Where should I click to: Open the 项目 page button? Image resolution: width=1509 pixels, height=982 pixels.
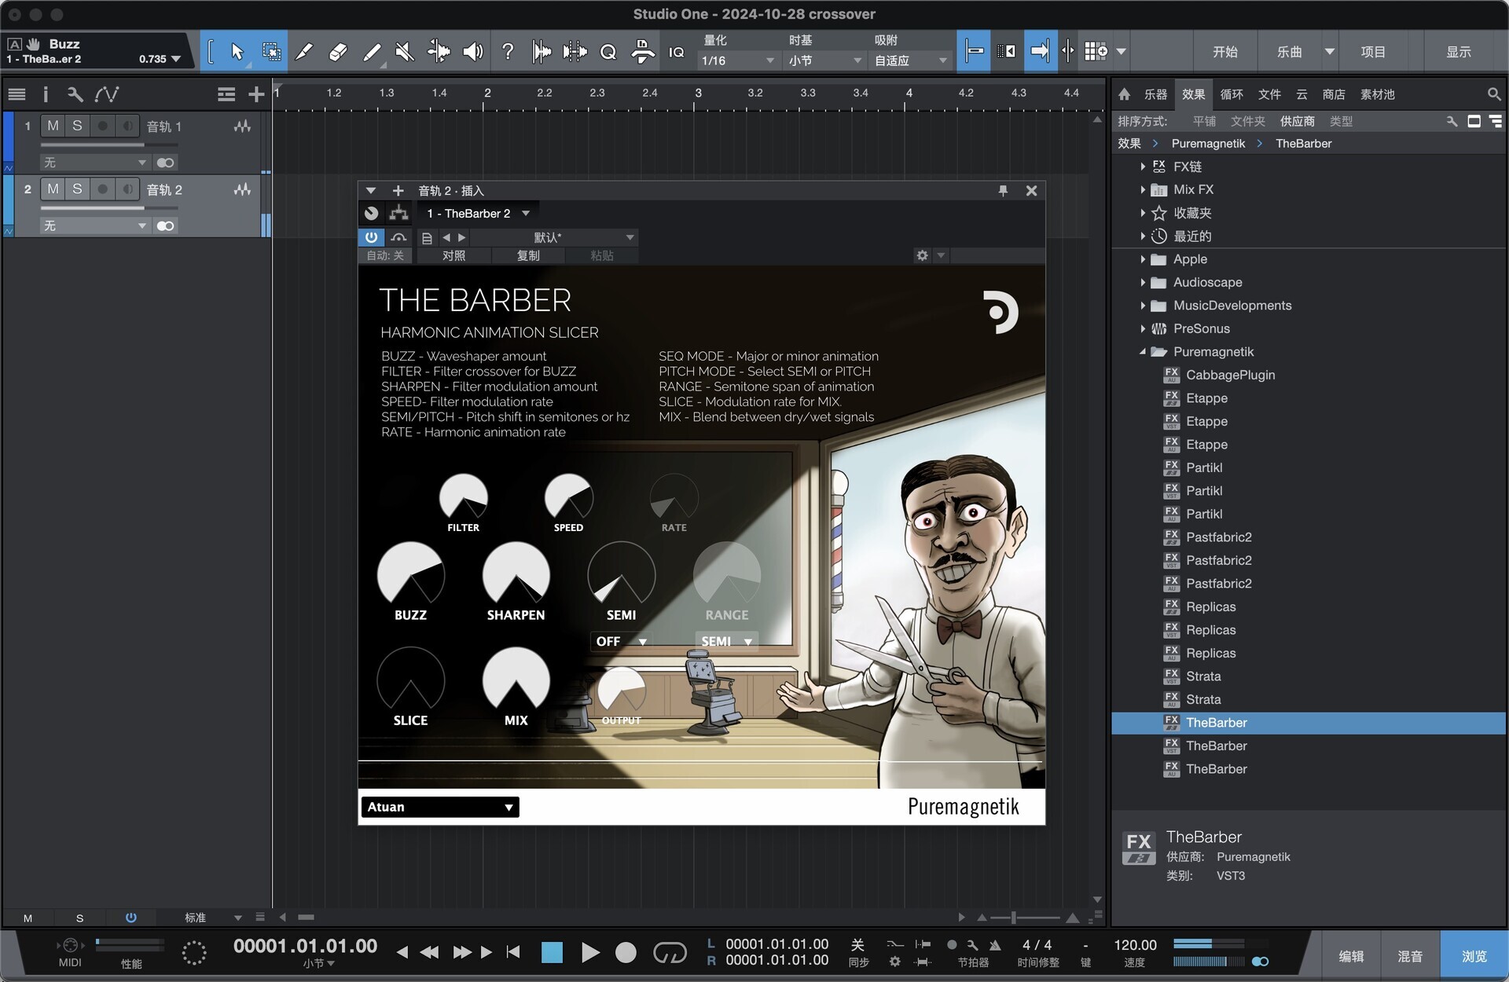coord(1373,52)
